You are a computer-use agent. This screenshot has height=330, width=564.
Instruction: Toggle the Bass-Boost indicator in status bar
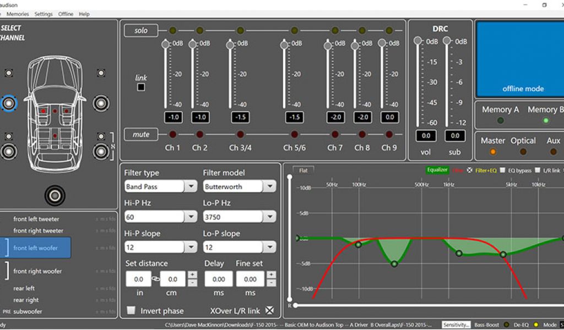(x=507, y=325)
